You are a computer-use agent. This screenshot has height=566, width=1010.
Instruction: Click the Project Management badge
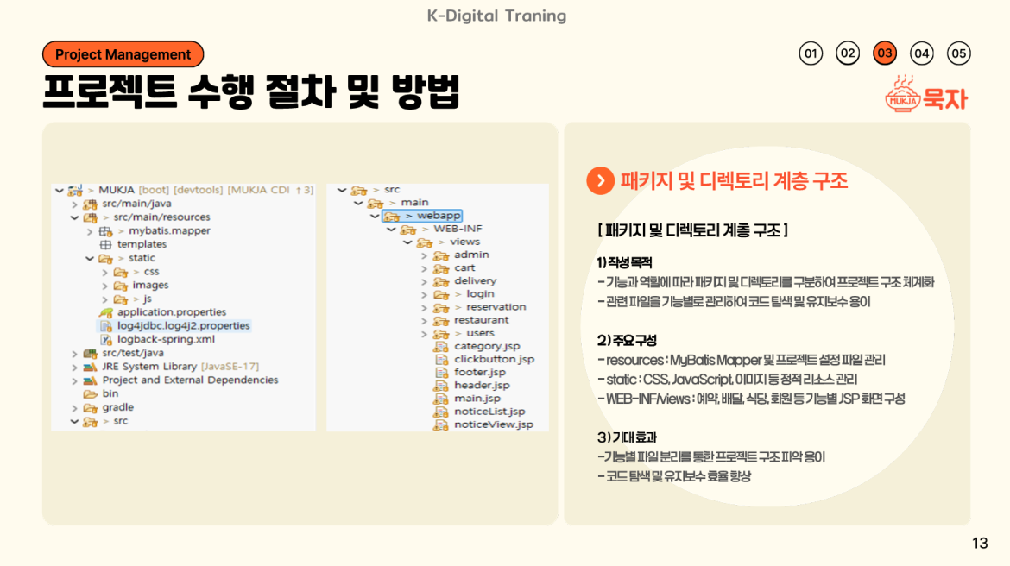coord(123,54)
